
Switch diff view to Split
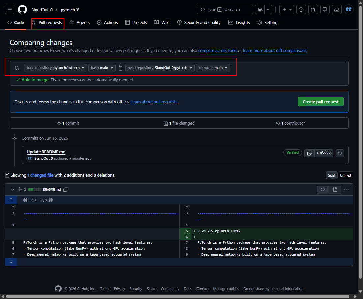point(331,175)
